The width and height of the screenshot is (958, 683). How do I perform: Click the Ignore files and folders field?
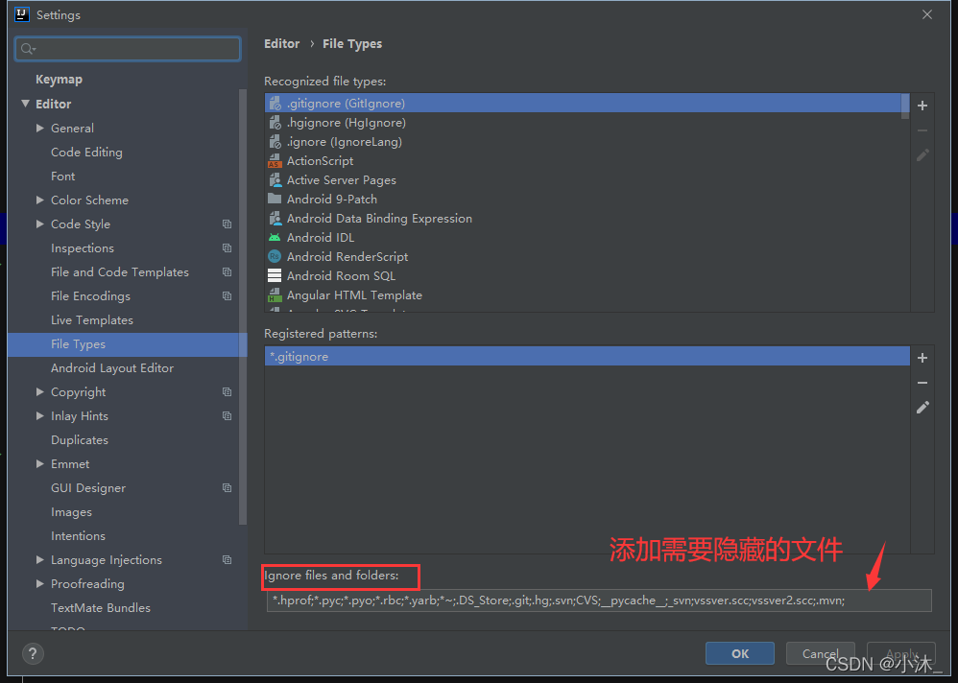599,601
